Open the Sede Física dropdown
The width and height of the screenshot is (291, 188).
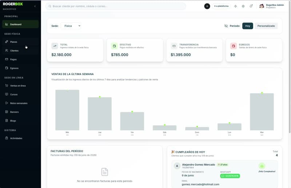[71, 26]
